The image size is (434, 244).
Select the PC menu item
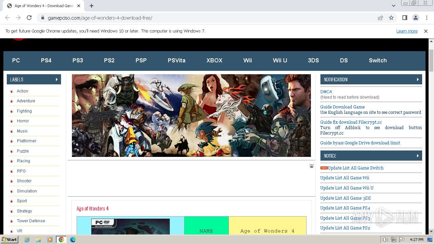click(x=16, y=60)
